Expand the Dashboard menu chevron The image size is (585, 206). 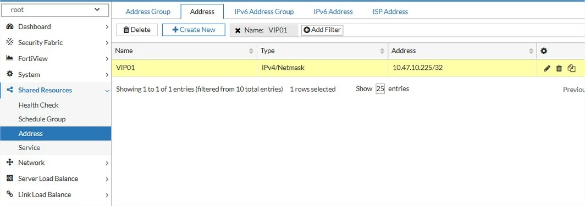pos(107,27)
